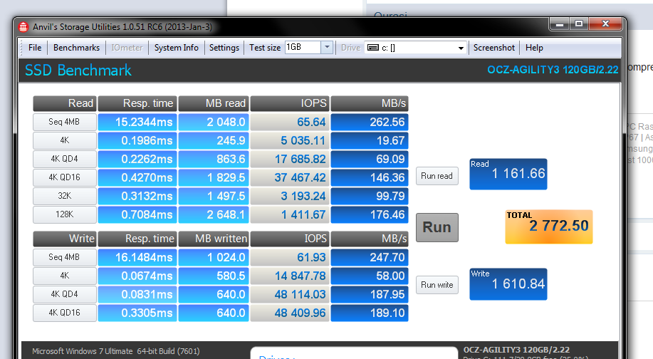Click the 37 467.42 IOPS cell

coord(290,177)
